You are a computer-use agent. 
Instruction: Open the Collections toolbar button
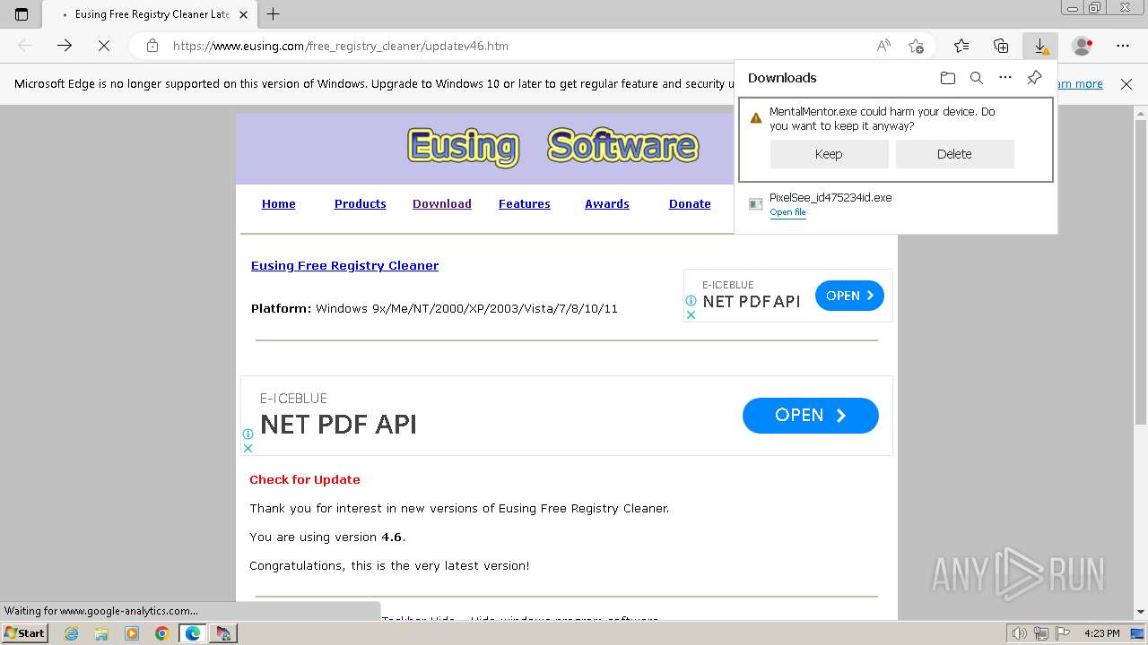point(1001,46)
